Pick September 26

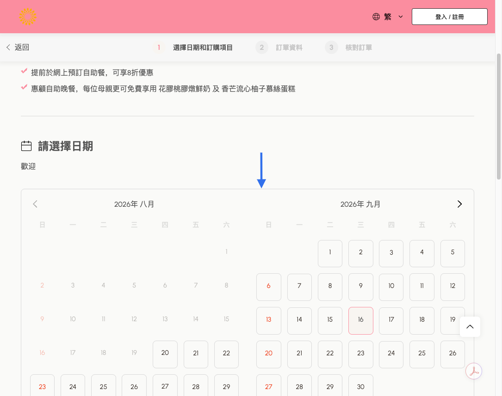click(452, 354)
